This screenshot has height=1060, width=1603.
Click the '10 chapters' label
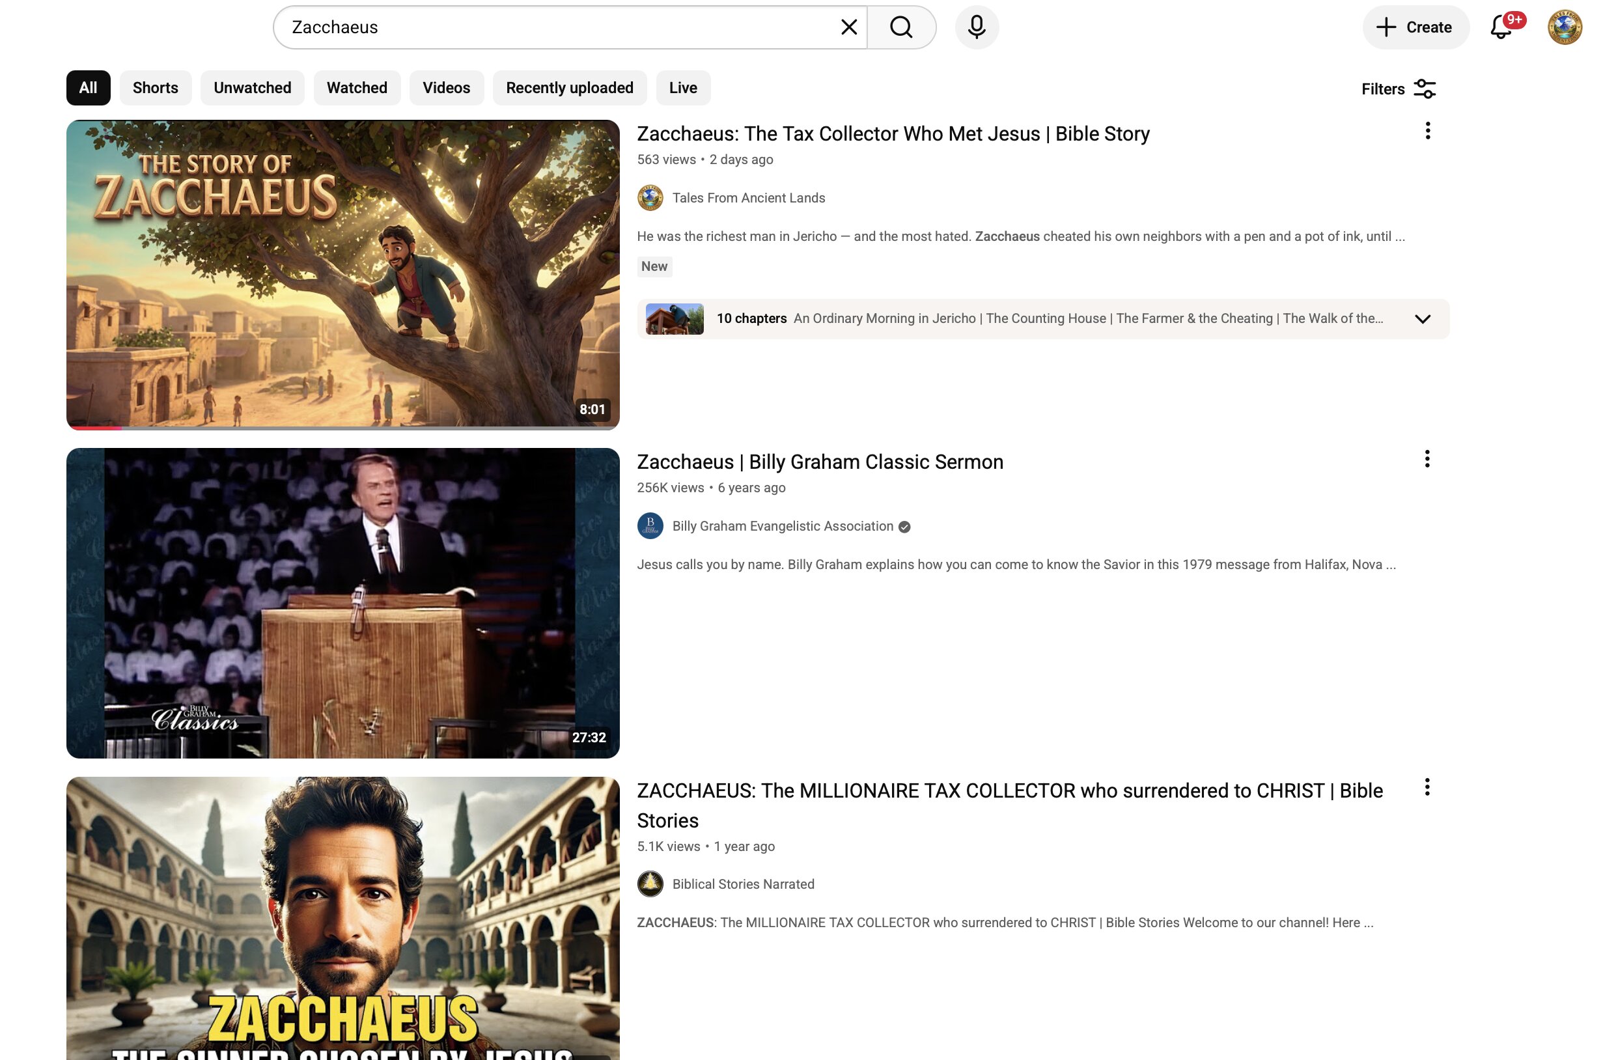click(x=751, y=318)
